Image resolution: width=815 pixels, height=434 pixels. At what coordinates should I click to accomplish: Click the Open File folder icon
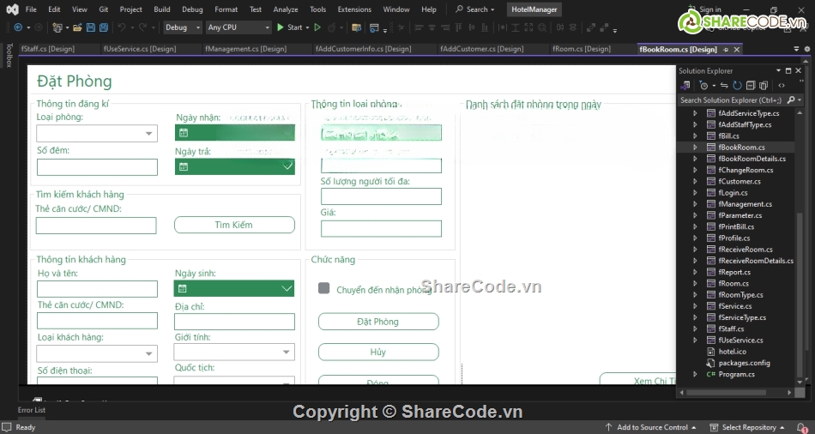pyautogui.click(x=77, y=27)
